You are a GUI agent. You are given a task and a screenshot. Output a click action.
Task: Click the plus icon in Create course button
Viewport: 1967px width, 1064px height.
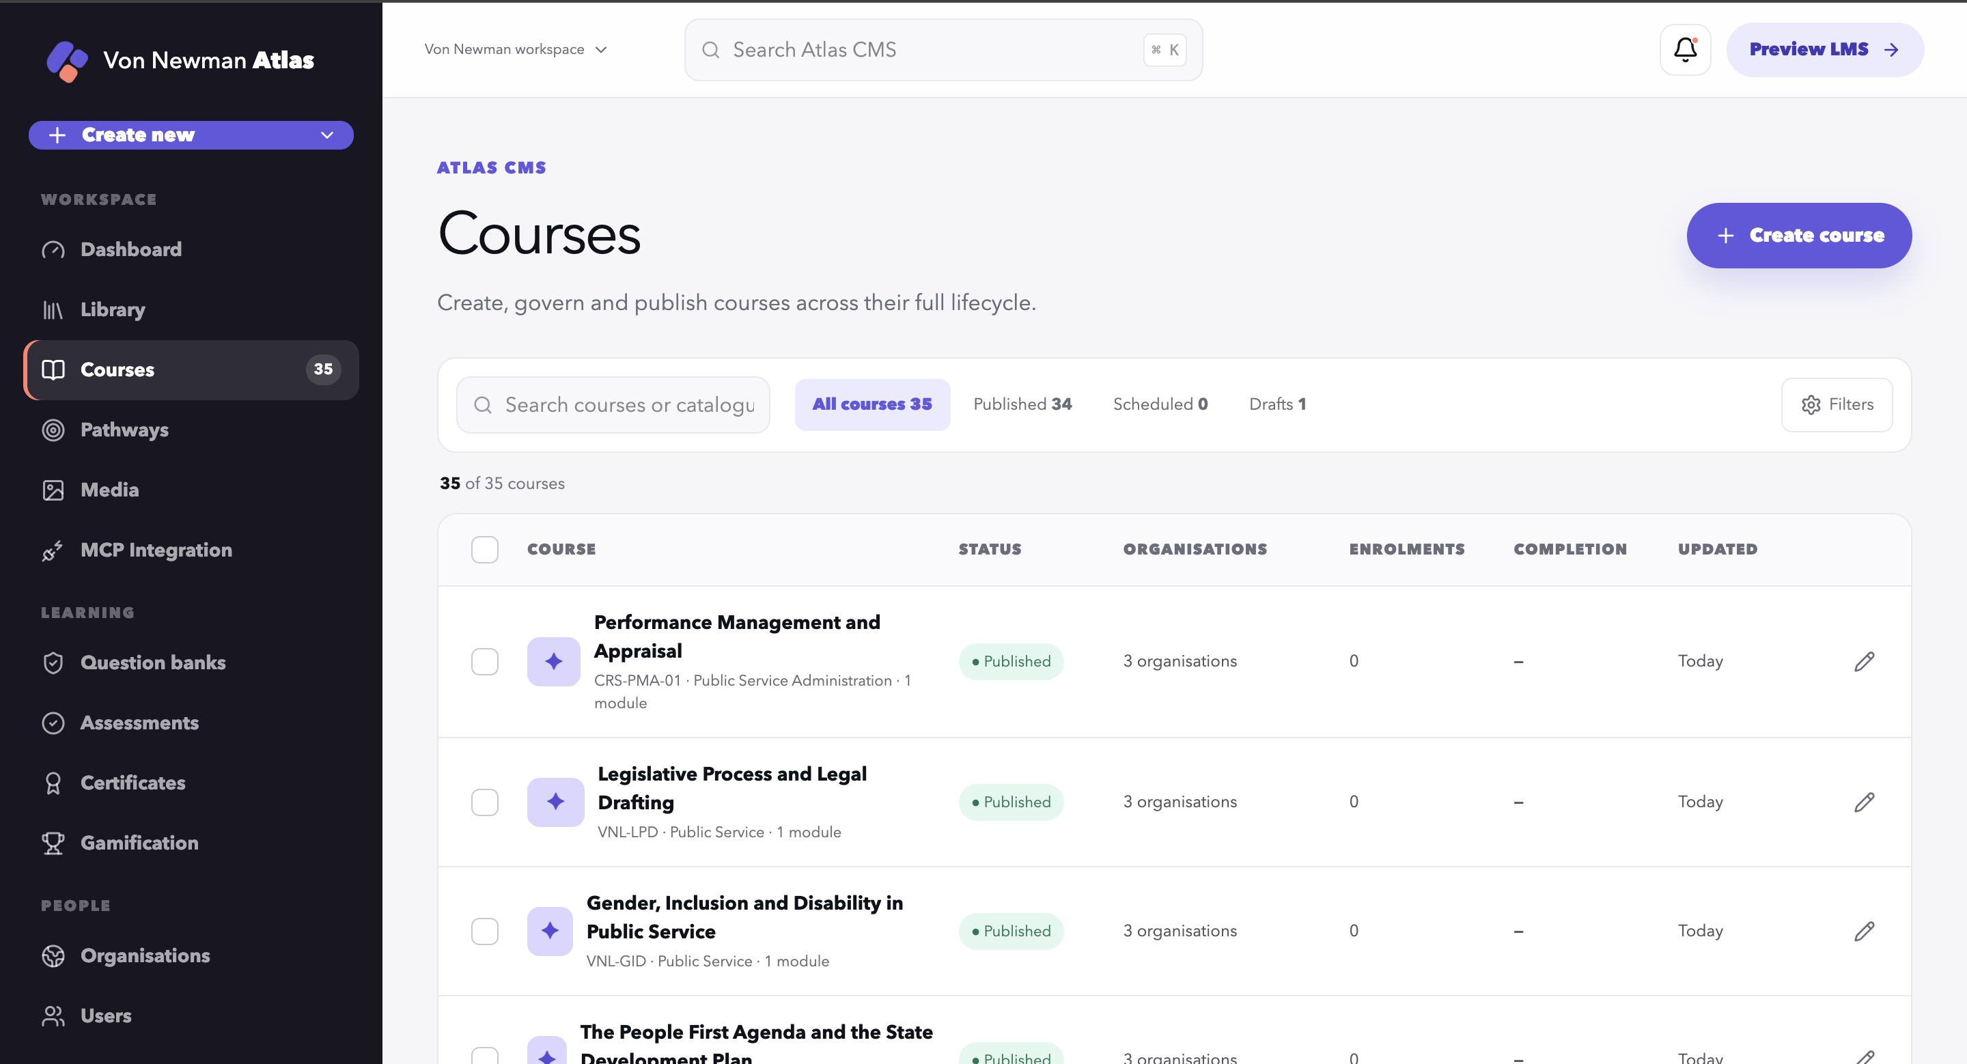pyautogui.click(x=1725, y=236)
